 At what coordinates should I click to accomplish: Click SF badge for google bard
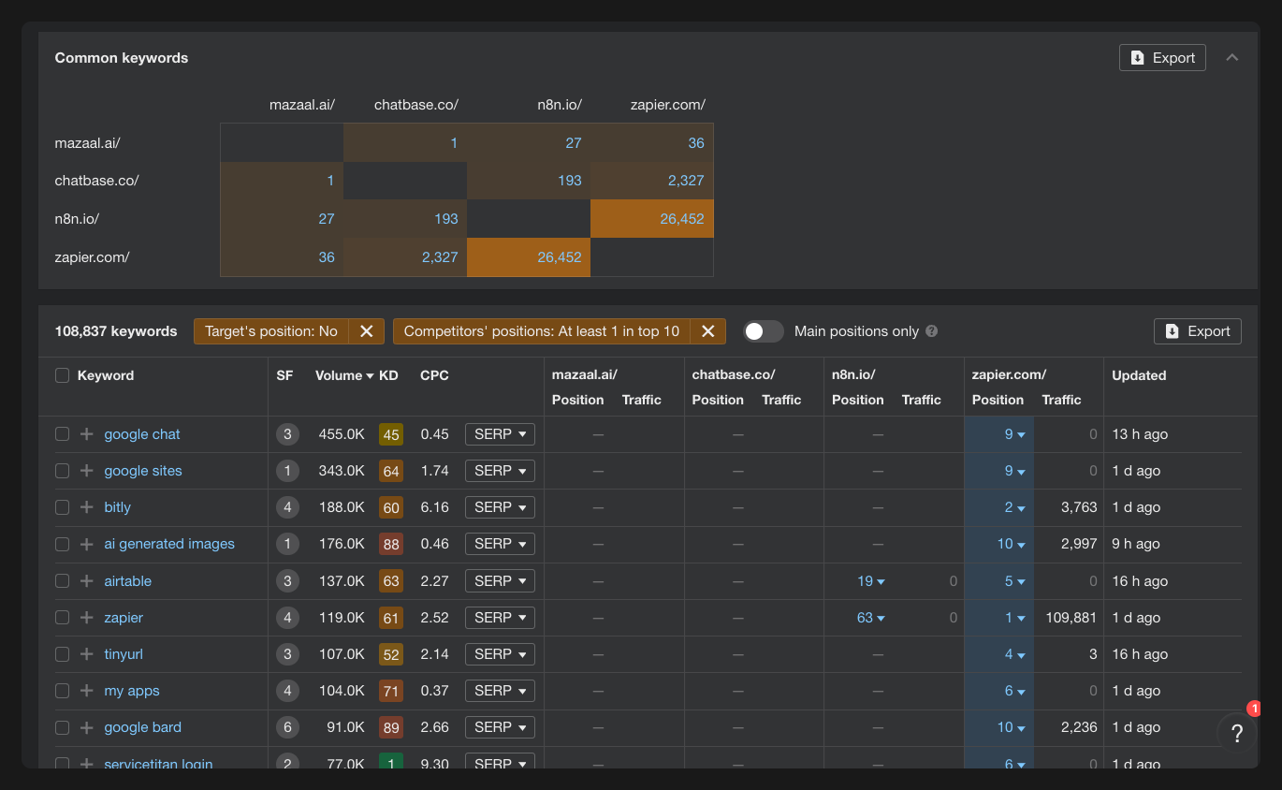[287, 727]
